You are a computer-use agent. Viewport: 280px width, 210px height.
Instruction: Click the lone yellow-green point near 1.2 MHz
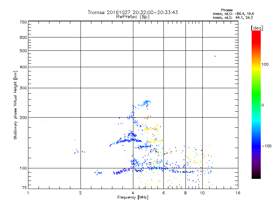[42, 121]
